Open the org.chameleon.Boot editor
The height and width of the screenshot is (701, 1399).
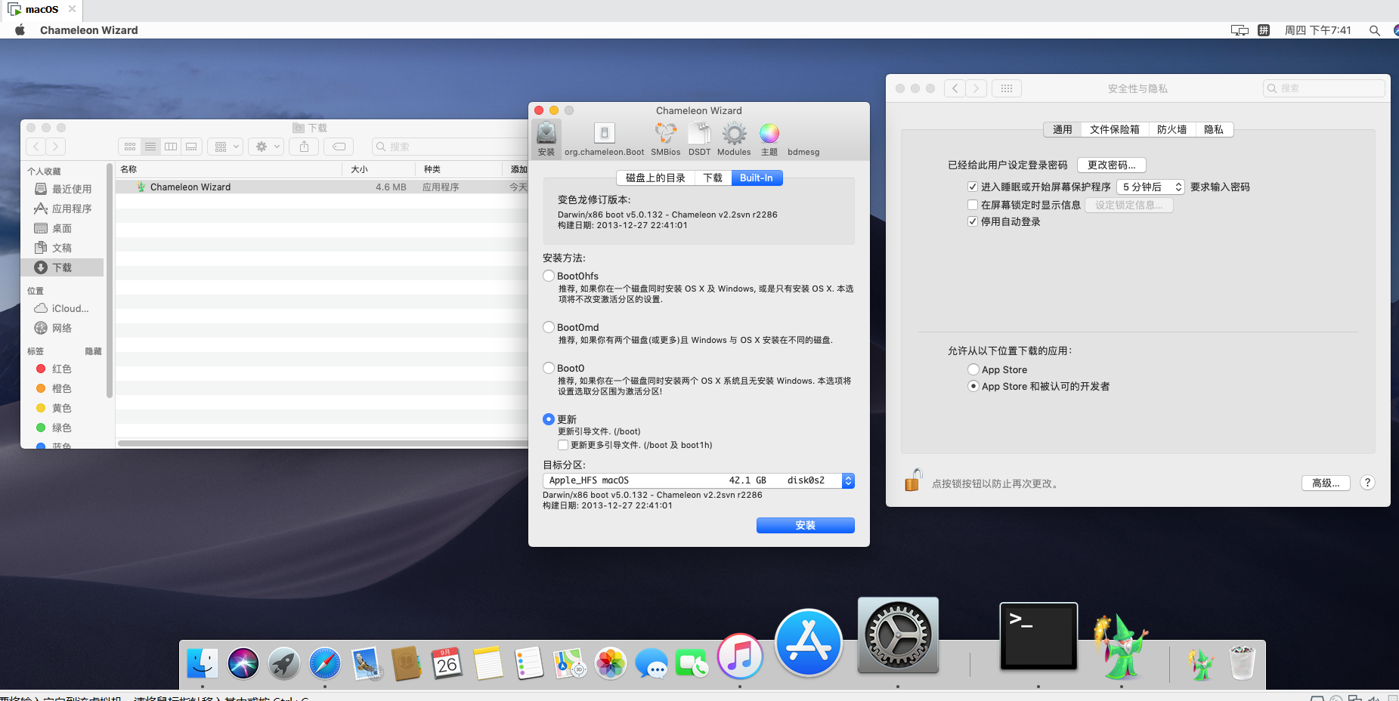603,138
